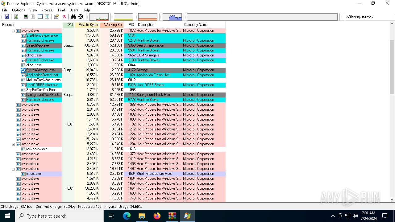The width and height of the screenshot is (395, 222).
Task: Select the SearchApp.exe process row
Action: click(x=113, y=45)
